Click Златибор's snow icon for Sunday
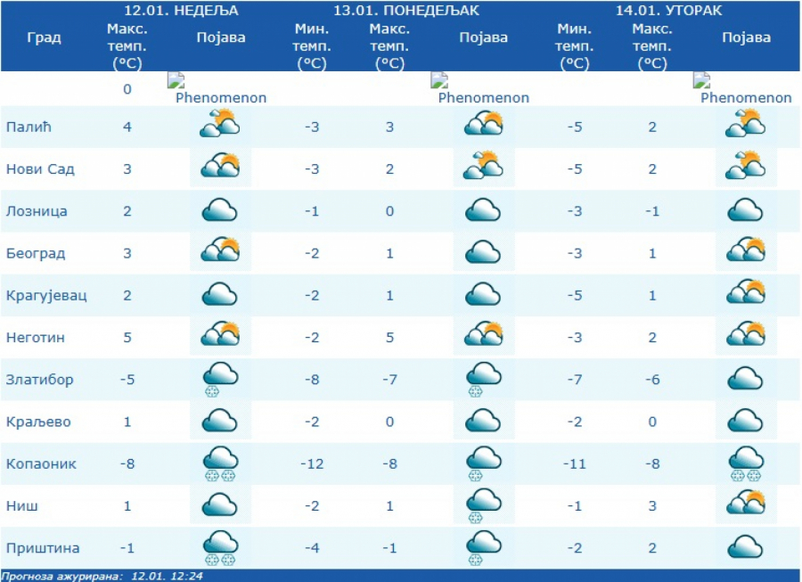Image resolution: width=802 pixels, height=582 pixels. pyautogui.click(x=219, y=378)
